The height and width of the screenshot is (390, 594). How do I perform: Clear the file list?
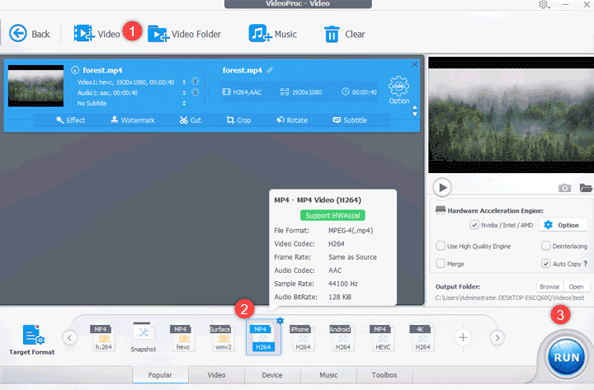[x=344, y=34]
